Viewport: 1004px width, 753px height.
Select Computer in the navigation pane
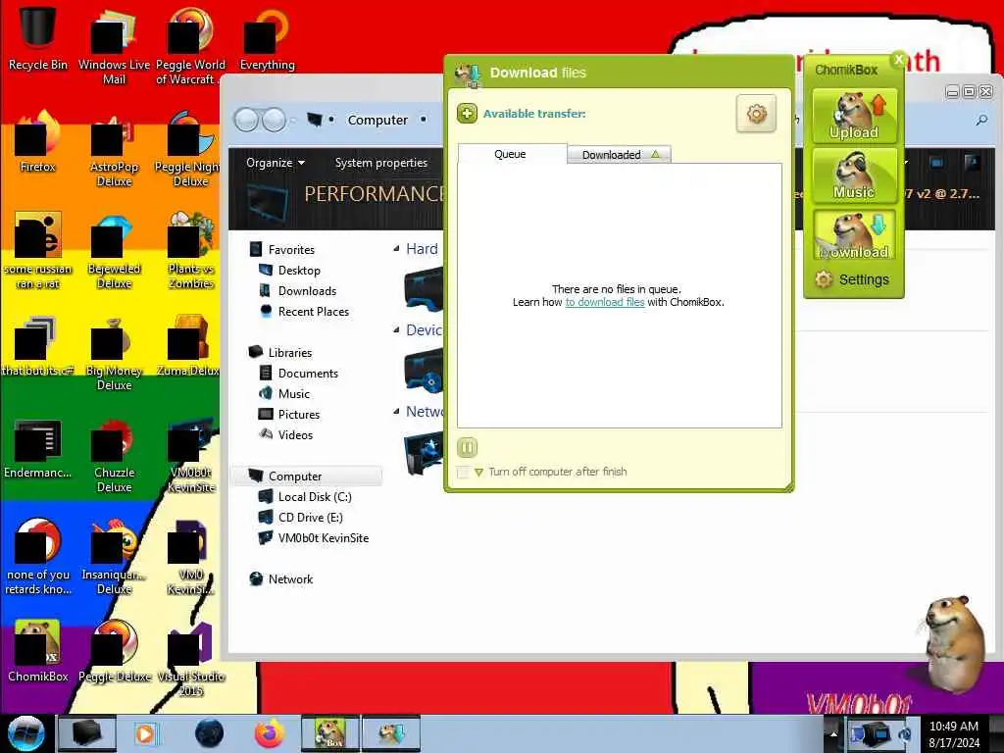point(307,477)
